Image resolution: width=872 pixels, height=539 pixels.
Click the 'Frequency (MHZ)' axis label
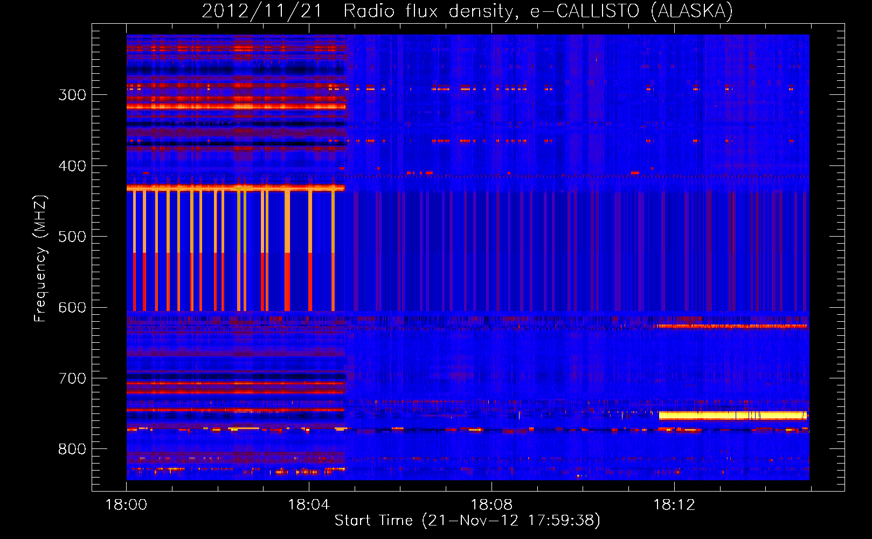coord(40,258)
